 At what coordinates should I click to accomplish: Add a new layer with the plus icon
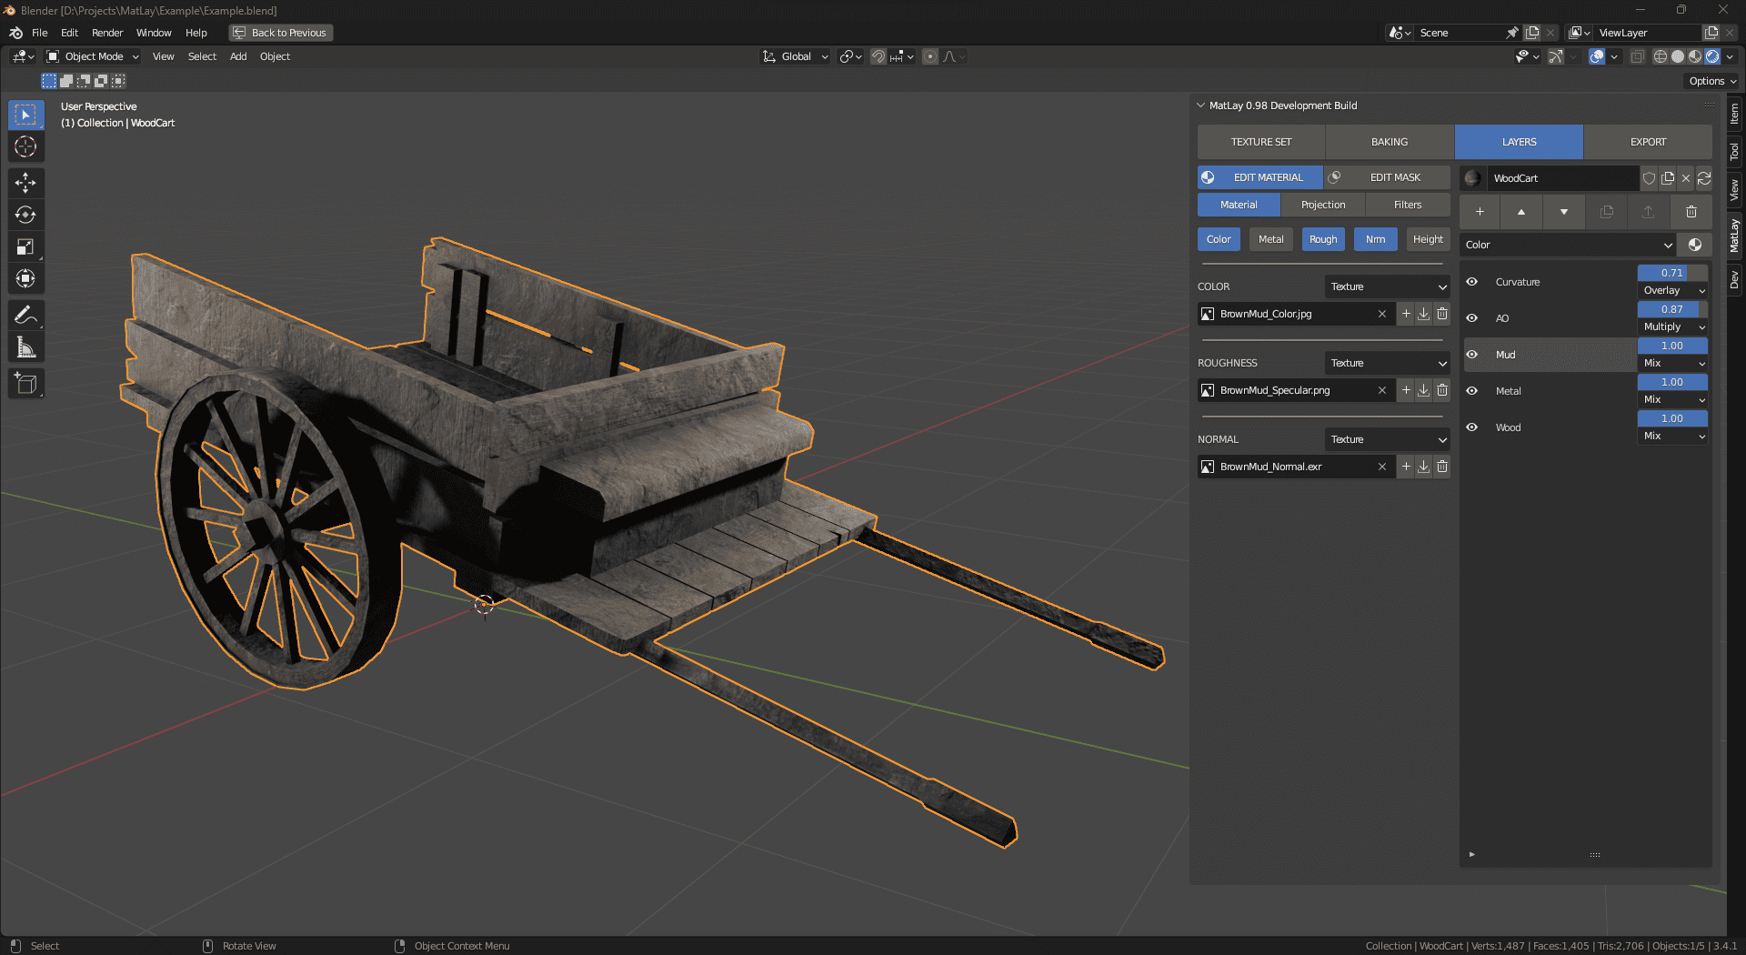click(1480, 211)
